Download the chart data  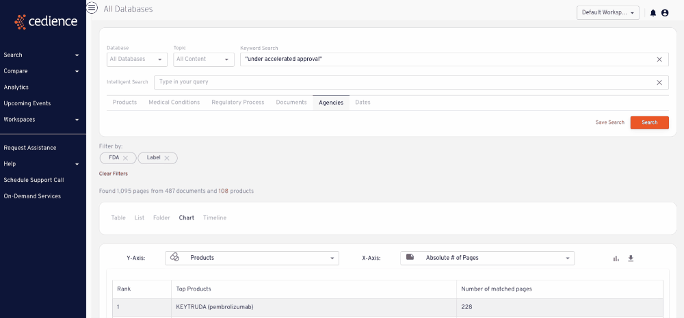click(631, 259)
